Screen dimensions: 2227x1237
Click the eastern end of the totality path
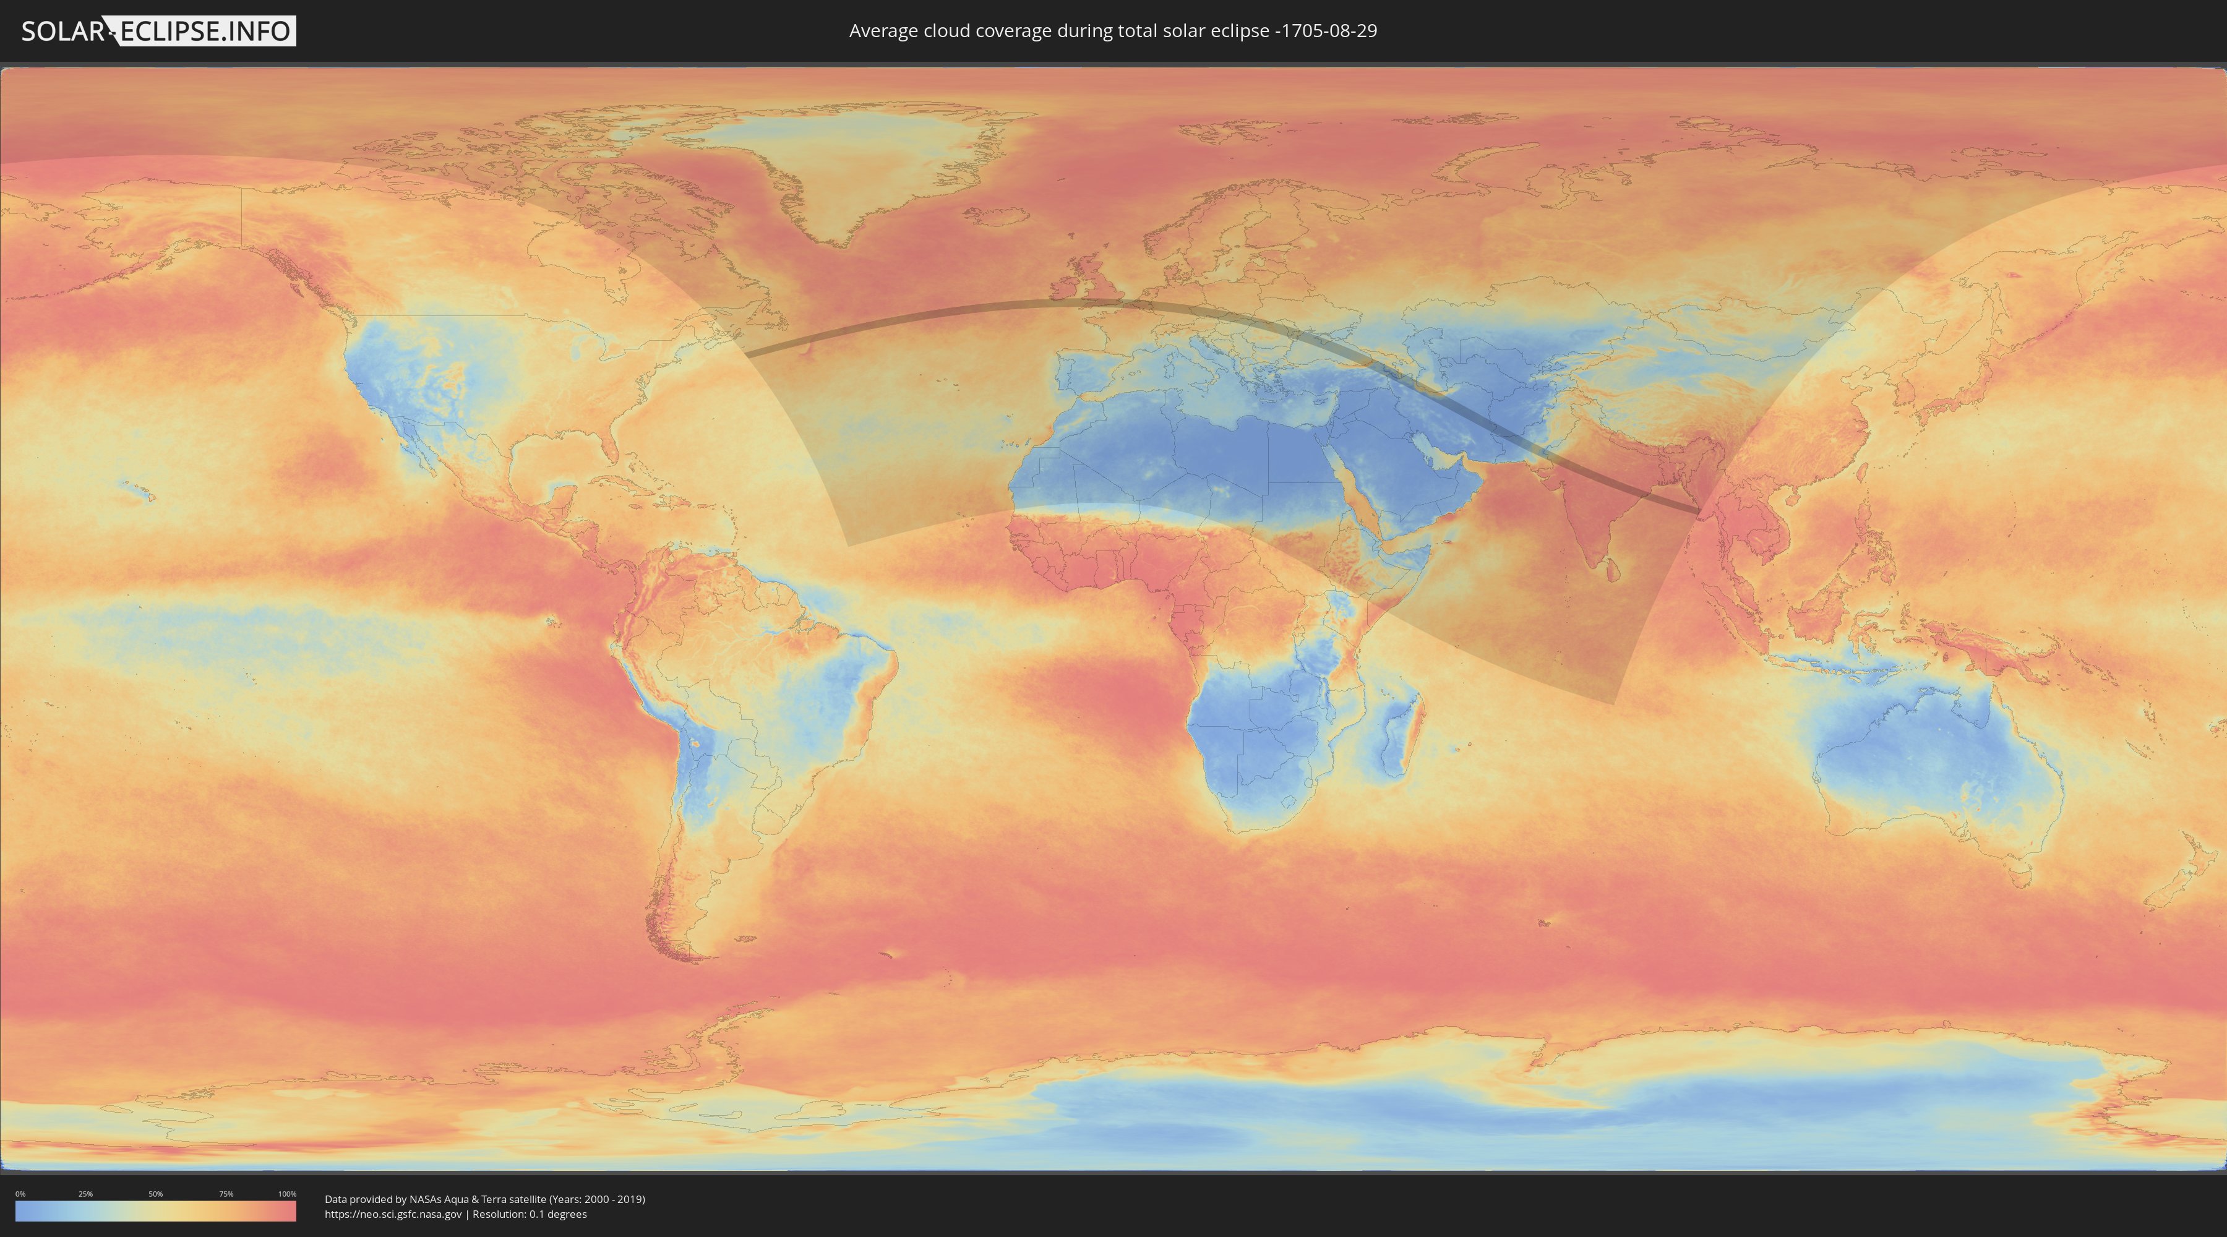point(1697,511)
